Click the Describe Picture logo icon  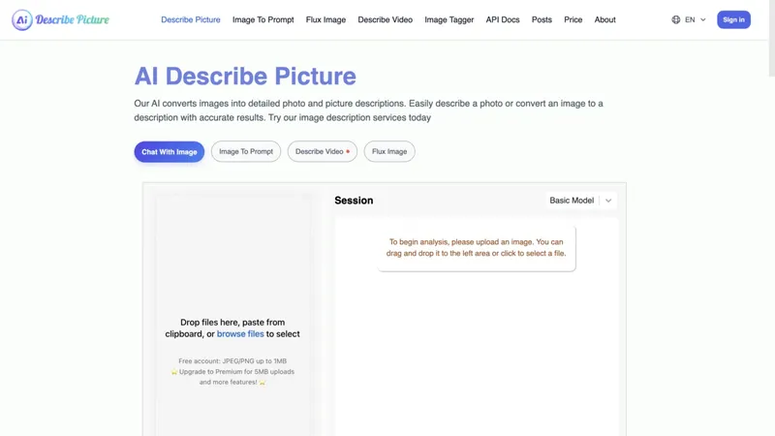coord(21,19)
